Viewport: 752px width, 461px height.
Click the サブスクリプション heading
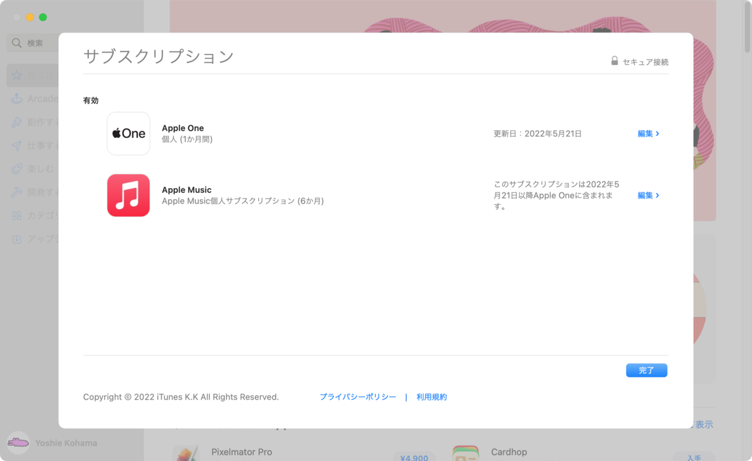coord(159,56)
